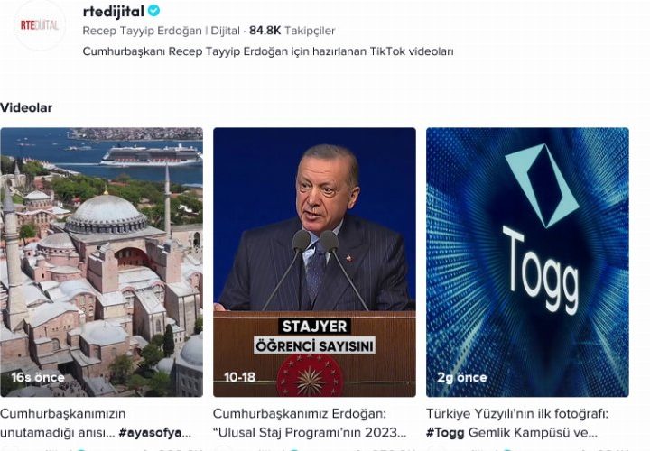Screen dimensions: 650x451
Task: Open the #Togg hashtag
Action: 445,433
